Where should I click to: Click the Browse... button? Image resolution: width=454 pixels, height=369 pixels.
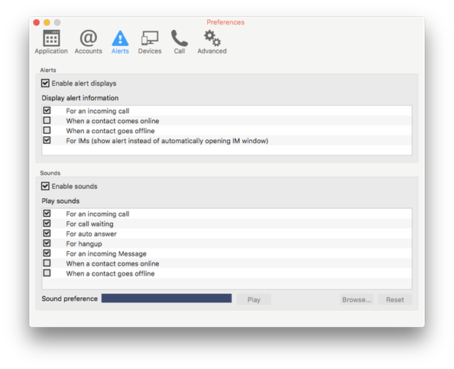[x=356, y=299]
